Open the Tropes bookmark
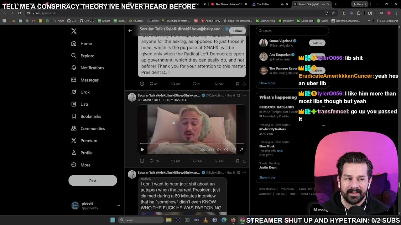The image size is (401, 225). point(119,21)
